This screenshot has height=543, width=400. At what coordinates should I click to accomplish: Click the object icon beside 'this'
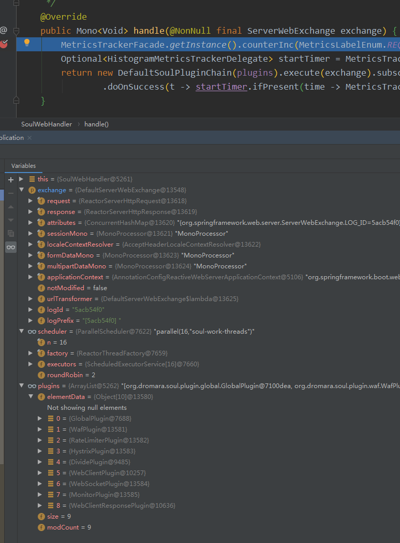[x=32, y=179]
